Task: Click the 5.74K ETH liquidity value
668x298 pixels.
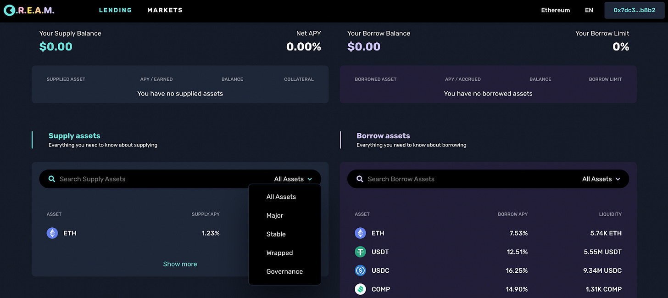Action: coord(606,233)
